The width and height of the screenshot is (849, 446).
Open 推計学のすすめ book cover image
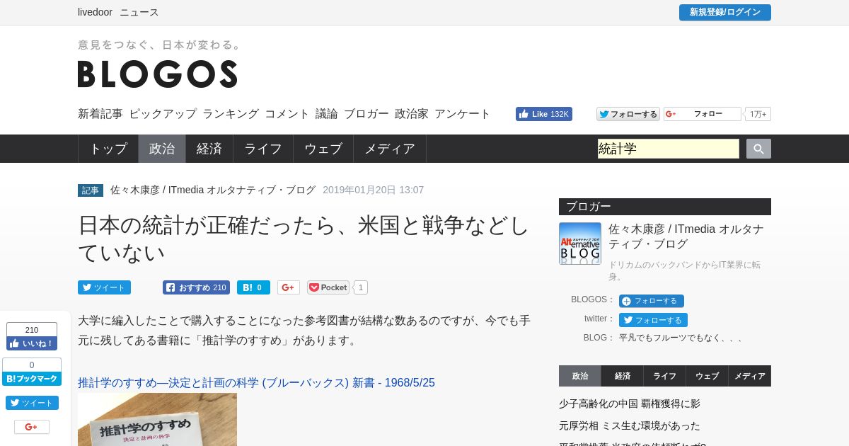click(x=157, y=420)
